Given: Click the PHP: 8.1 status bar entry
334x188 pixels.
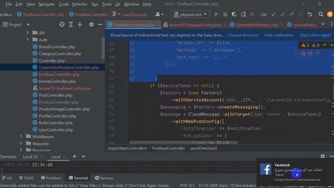Looking at the screenshot, I should (187, 185).
